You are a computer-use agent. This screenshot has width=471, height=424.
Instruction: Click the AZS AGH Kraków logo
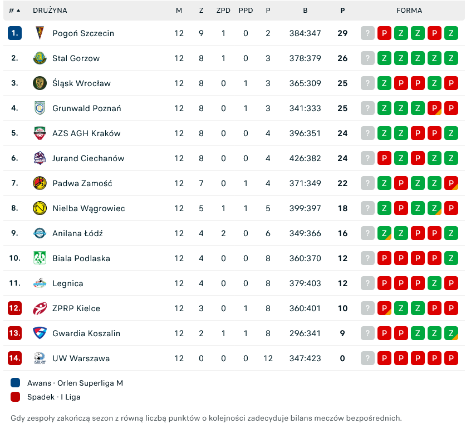coord(40,133)
